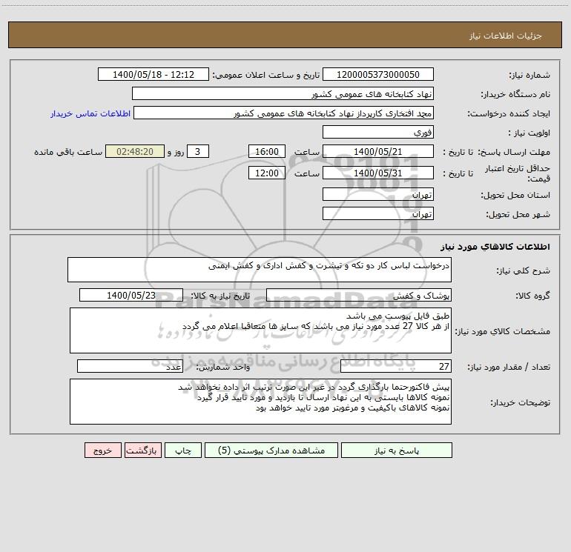Click the goods specifications text area
The image size is (571, 552).
tap(260, 330)
